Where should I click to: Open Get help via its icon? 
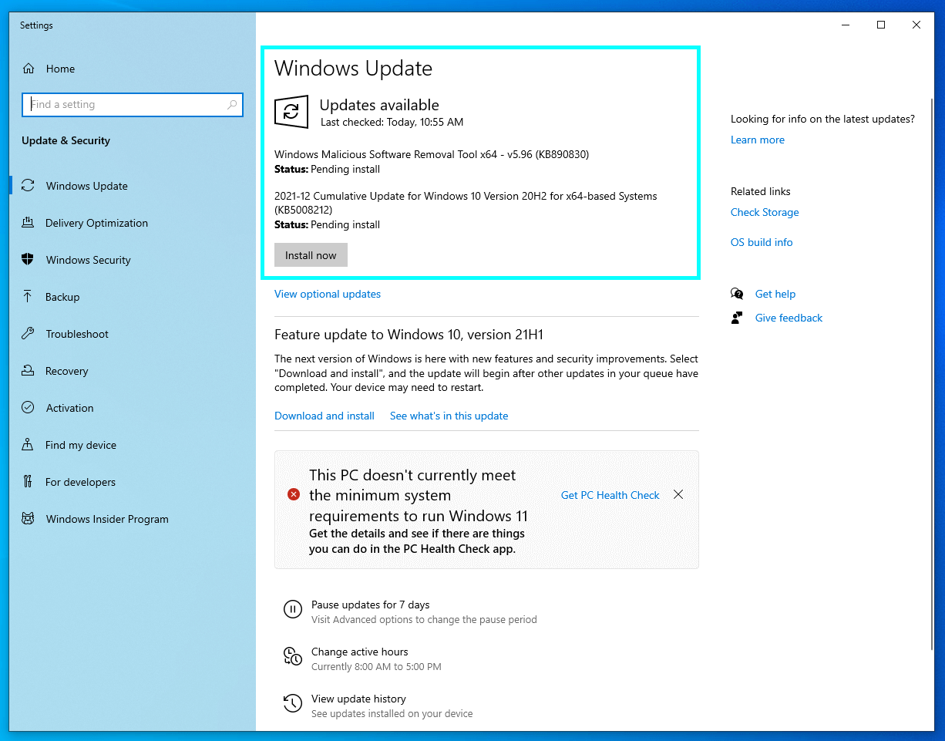738,294
